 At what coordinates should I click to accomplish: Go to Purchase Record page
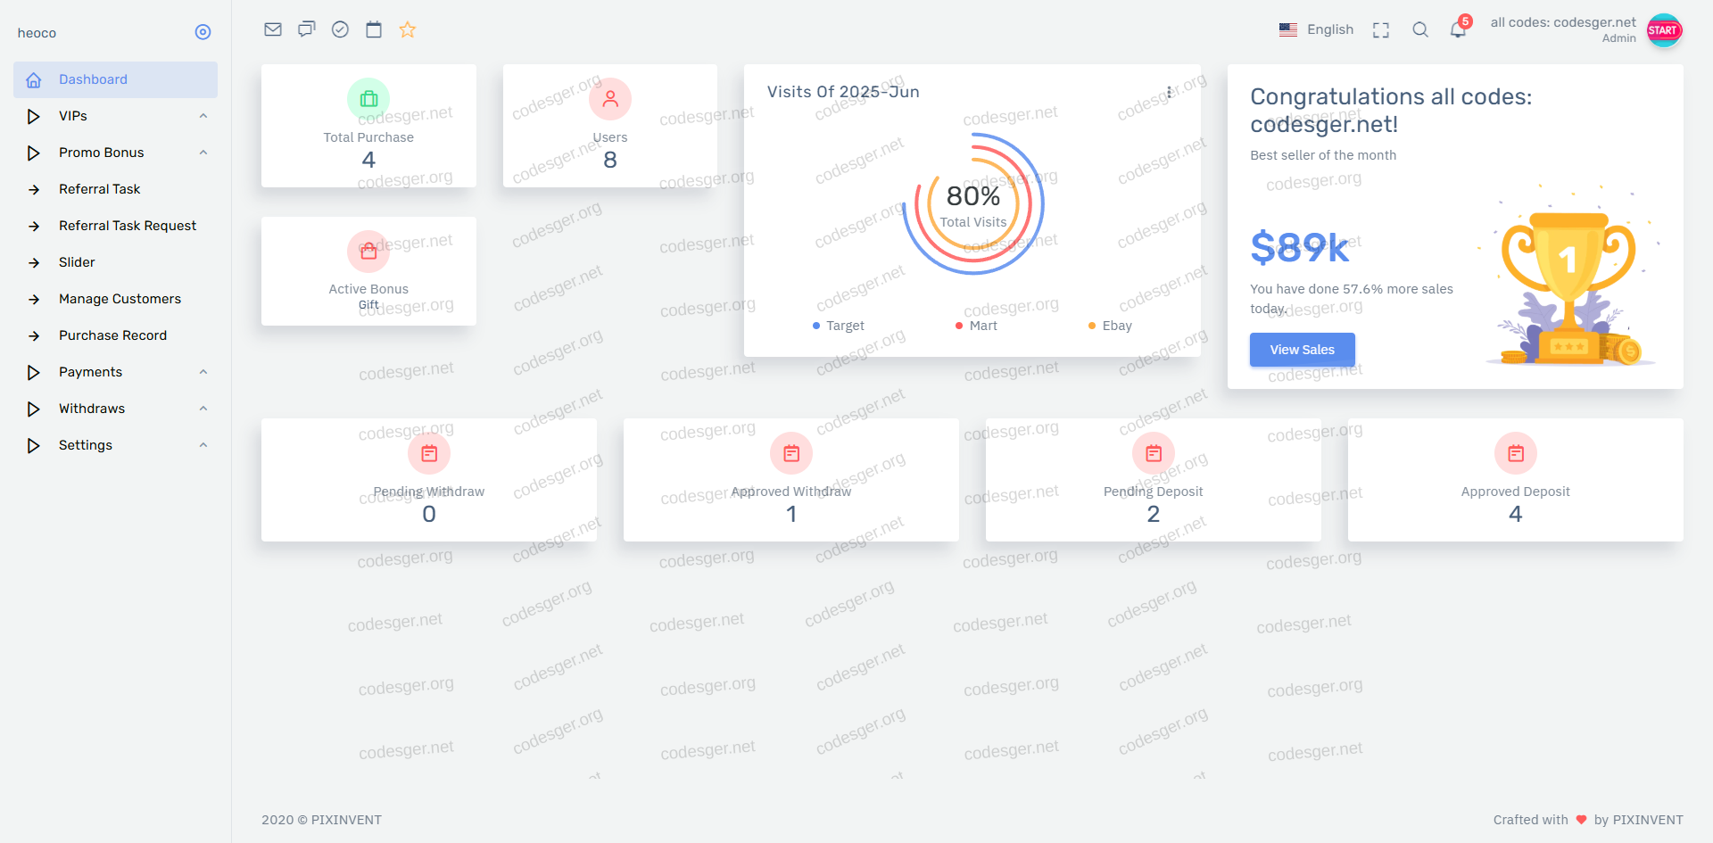click(112, 335)
